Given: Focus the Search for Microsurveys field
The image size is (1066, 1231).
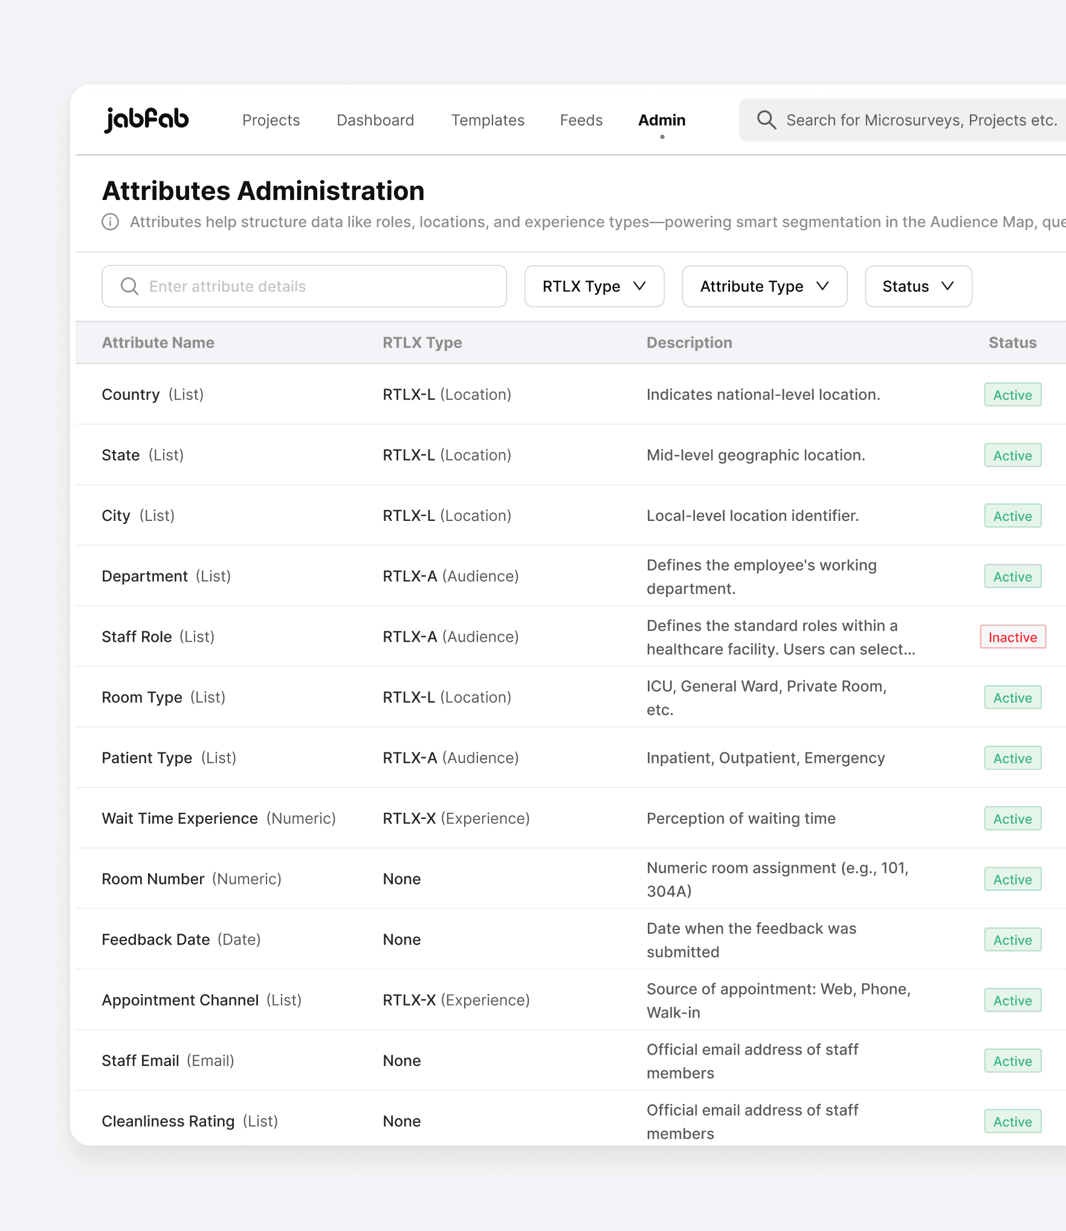Looking at the screenshot, I should (x=903, y=120).
